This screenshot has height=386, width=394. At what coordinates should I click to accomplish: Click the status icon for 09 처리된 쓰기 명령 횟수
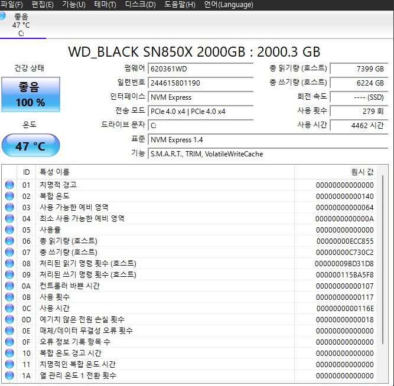pos(9,274)
